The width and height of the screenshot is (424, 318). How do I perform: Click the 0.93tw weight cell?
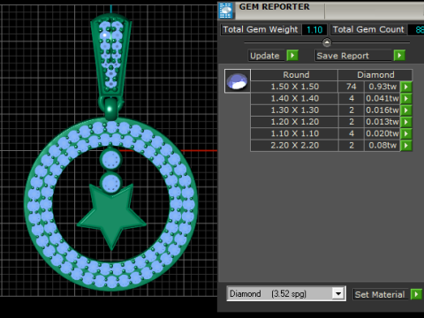(382, 87)
